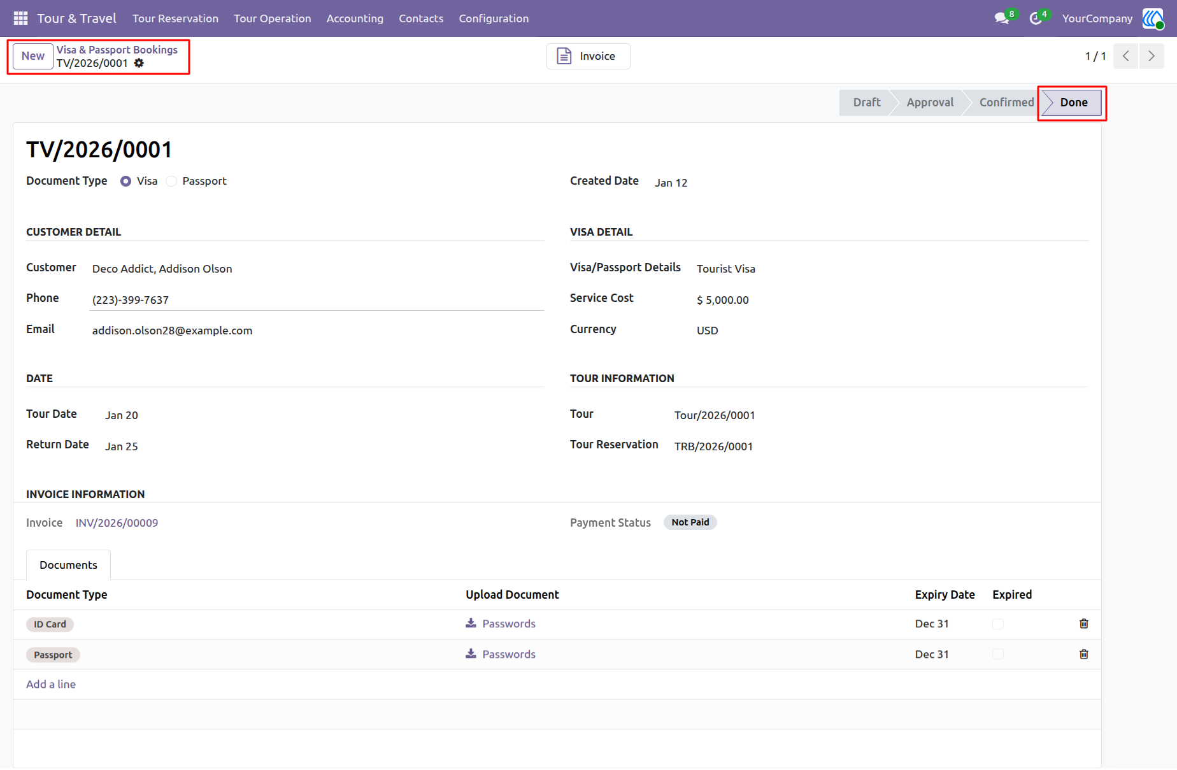Download the ID Card Passwords file
The height and width of the screenshot is (770, 1177).
tap(501, 624)
